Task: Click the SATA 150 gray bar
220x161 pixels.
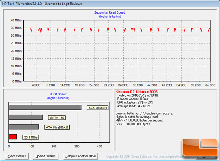Action: [26, 117]
